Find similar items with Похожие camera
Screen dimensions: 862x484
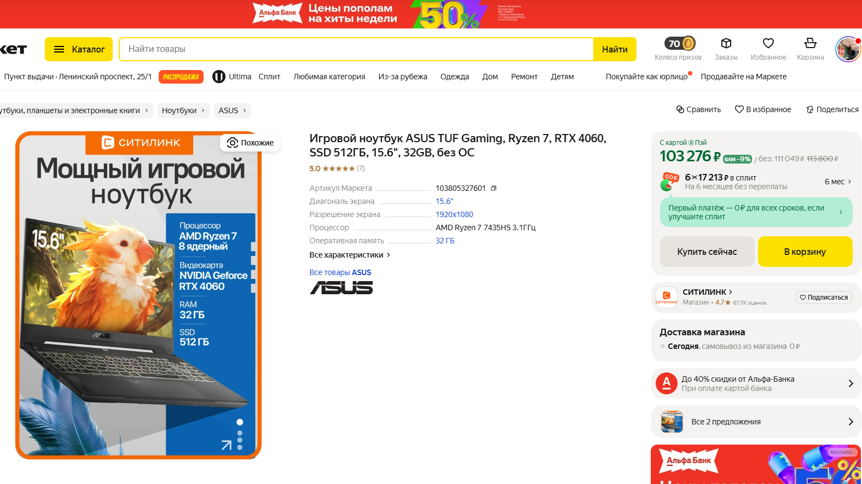(250, 143)
